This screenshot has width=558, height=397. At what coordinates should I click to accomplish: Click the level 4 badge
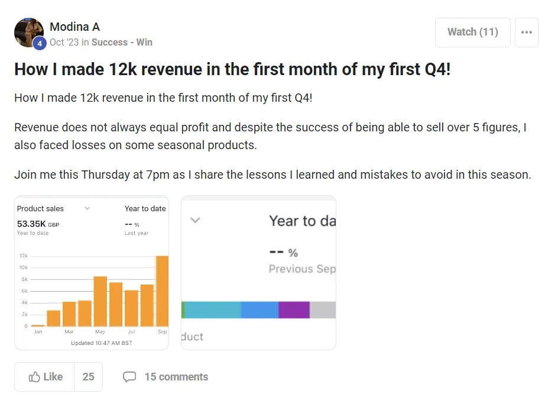40,43
